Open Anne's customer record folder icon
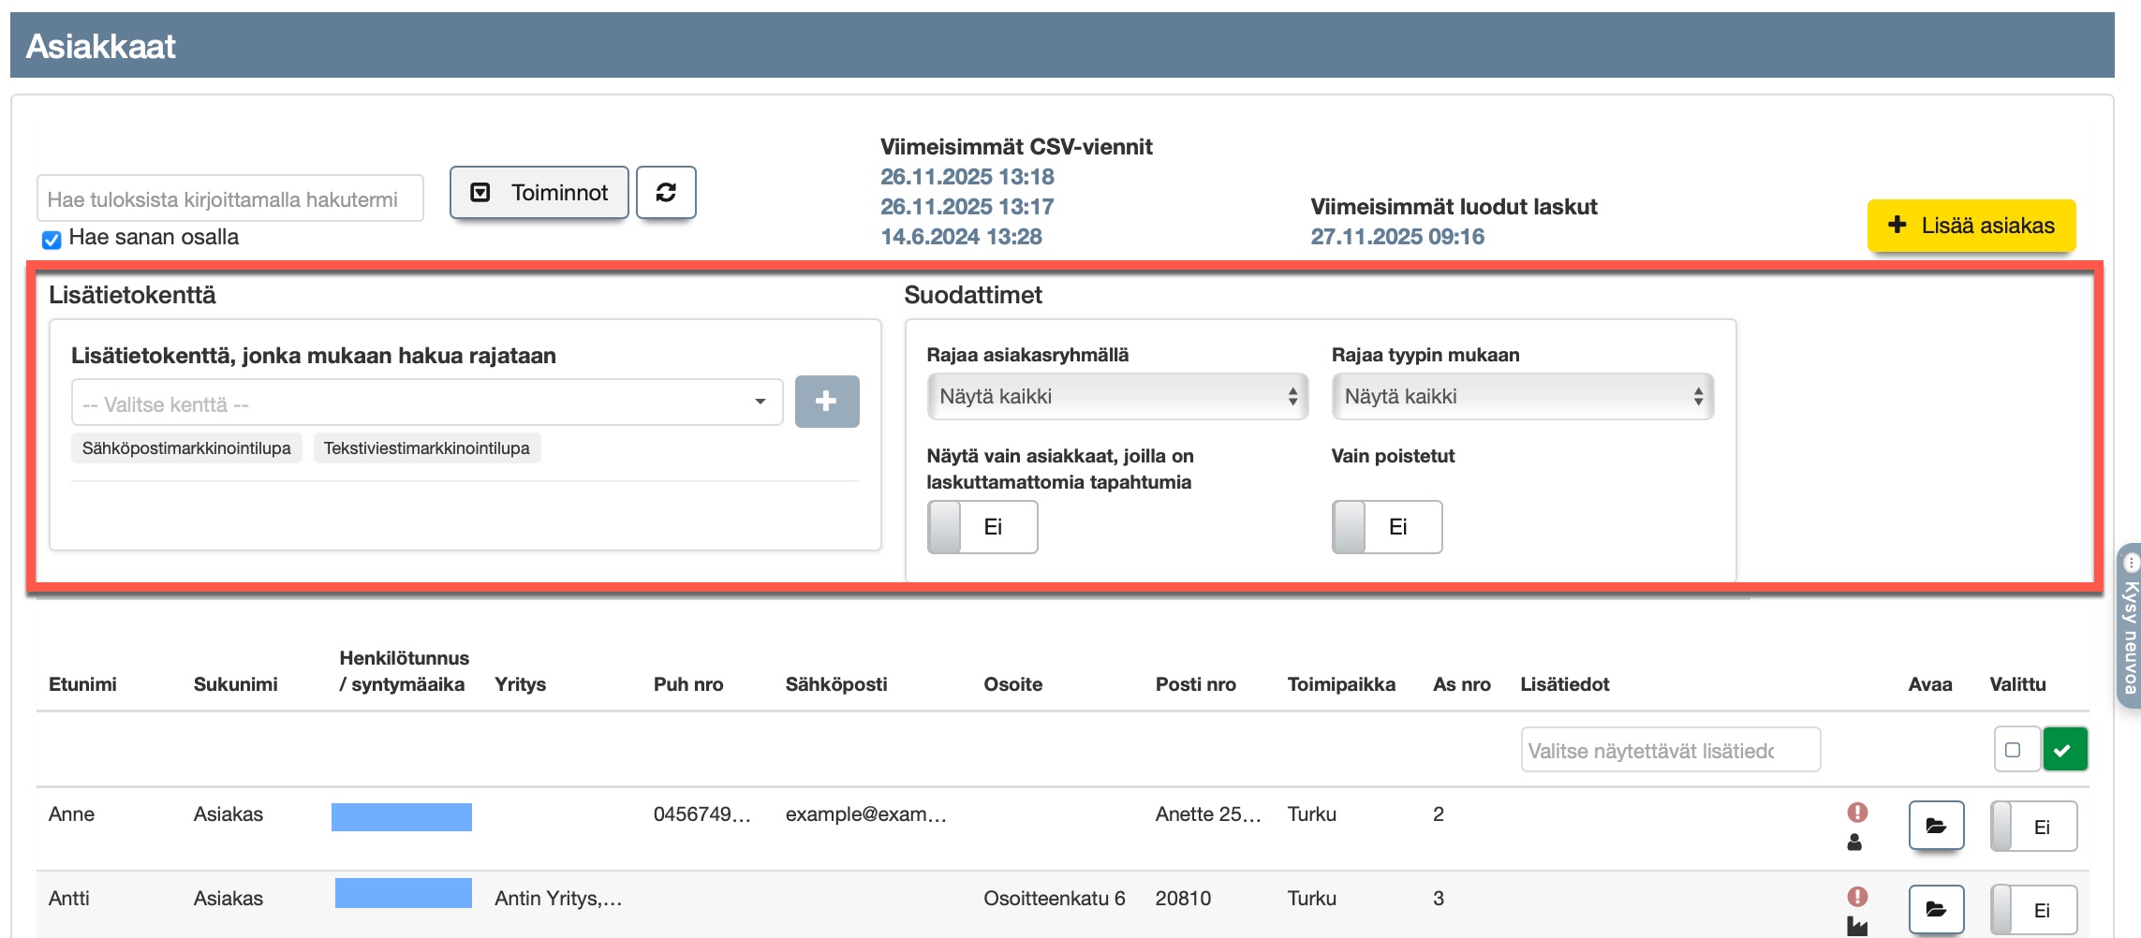2141x938 pixels. point(1935,826)
